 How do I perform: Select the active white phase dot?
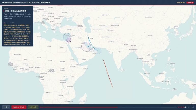tap(185, 107)
